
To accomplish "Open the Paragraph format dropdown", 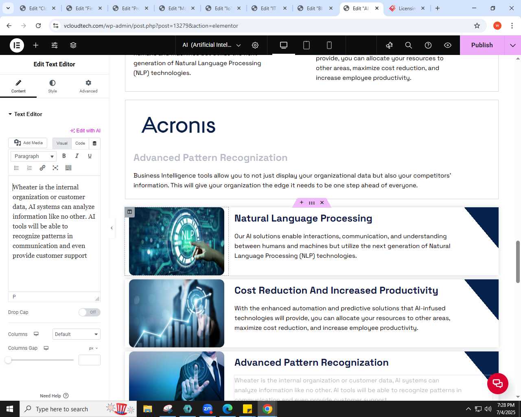I will point(33,156).
